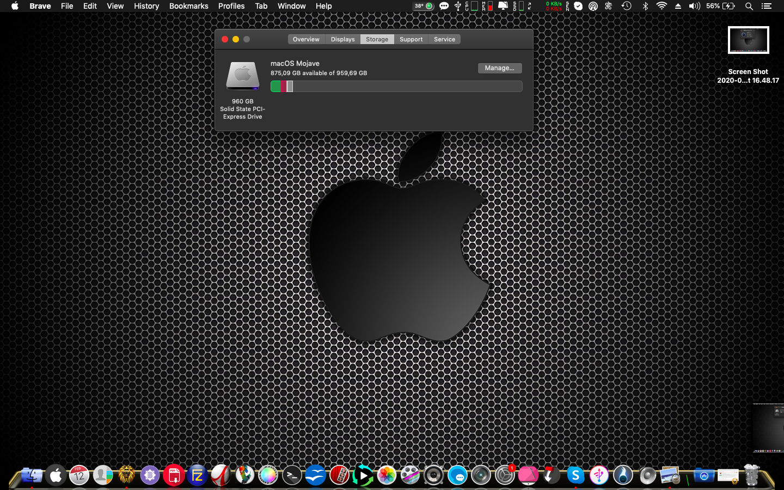Launch Photos app from the dock
Screen dimensions: 784x490
click(x=387, y=475)
